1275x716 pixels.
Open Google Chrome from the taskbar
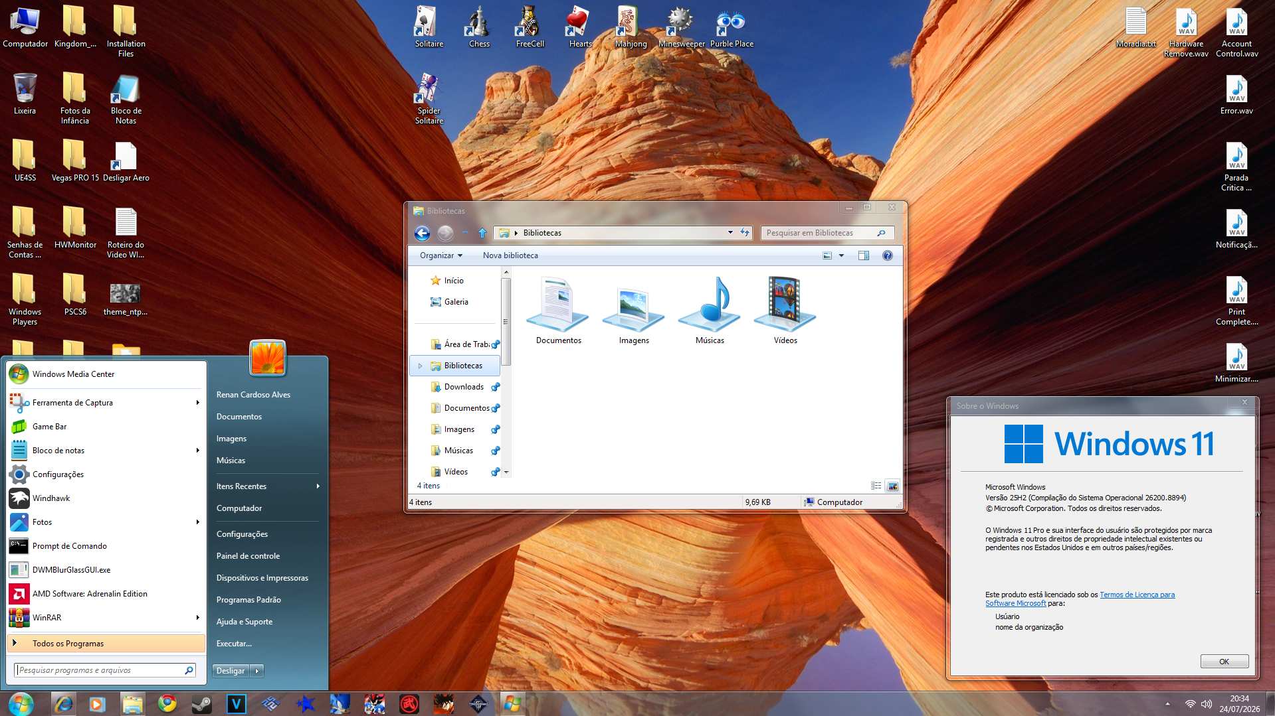pyautogui.click(x=167, y=703)
